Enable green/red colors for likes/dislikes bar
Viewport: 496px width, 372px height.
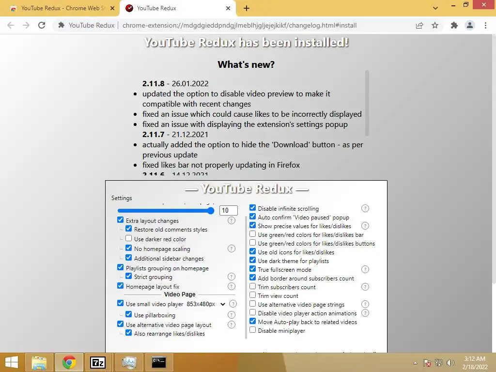coord(252,234)
